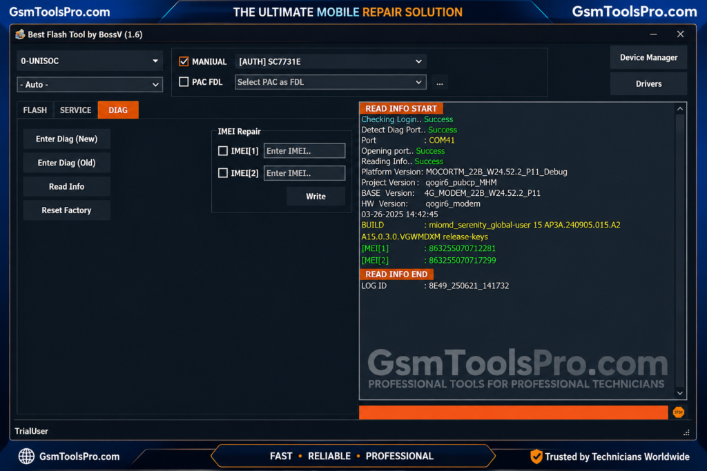This screenshot has height=471, width=707.
Task: Click the Best Flash Tool app icon in title bar
Action: tap(20, 34)
